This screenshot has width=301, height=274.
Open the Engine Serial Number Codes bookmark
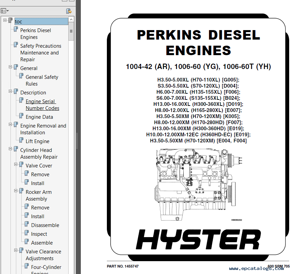[x=42, y=105]
